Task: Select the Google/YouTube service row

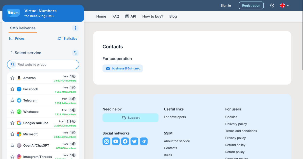Action: click(x=43, y=123)
